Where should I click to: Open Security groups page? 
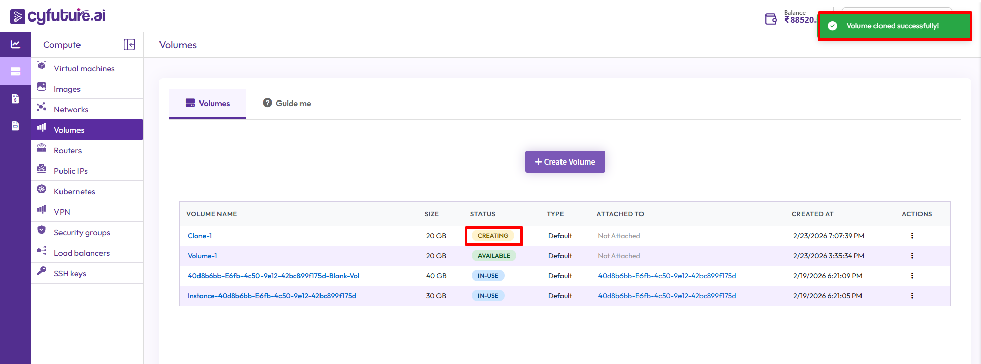82,232
